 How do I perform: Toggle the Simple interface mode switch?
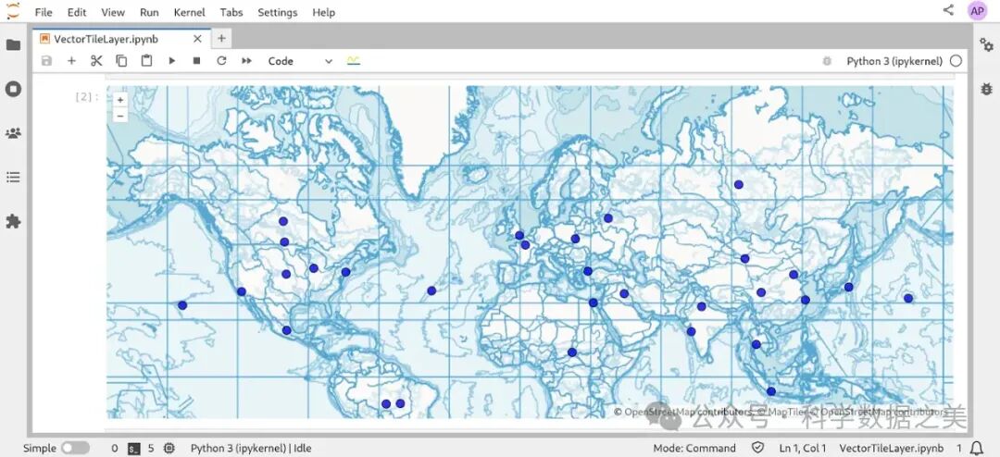point(75,448)
